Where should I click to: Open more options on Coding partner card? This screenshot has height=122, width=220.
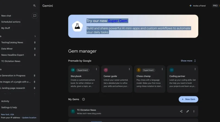coord(195,69)
